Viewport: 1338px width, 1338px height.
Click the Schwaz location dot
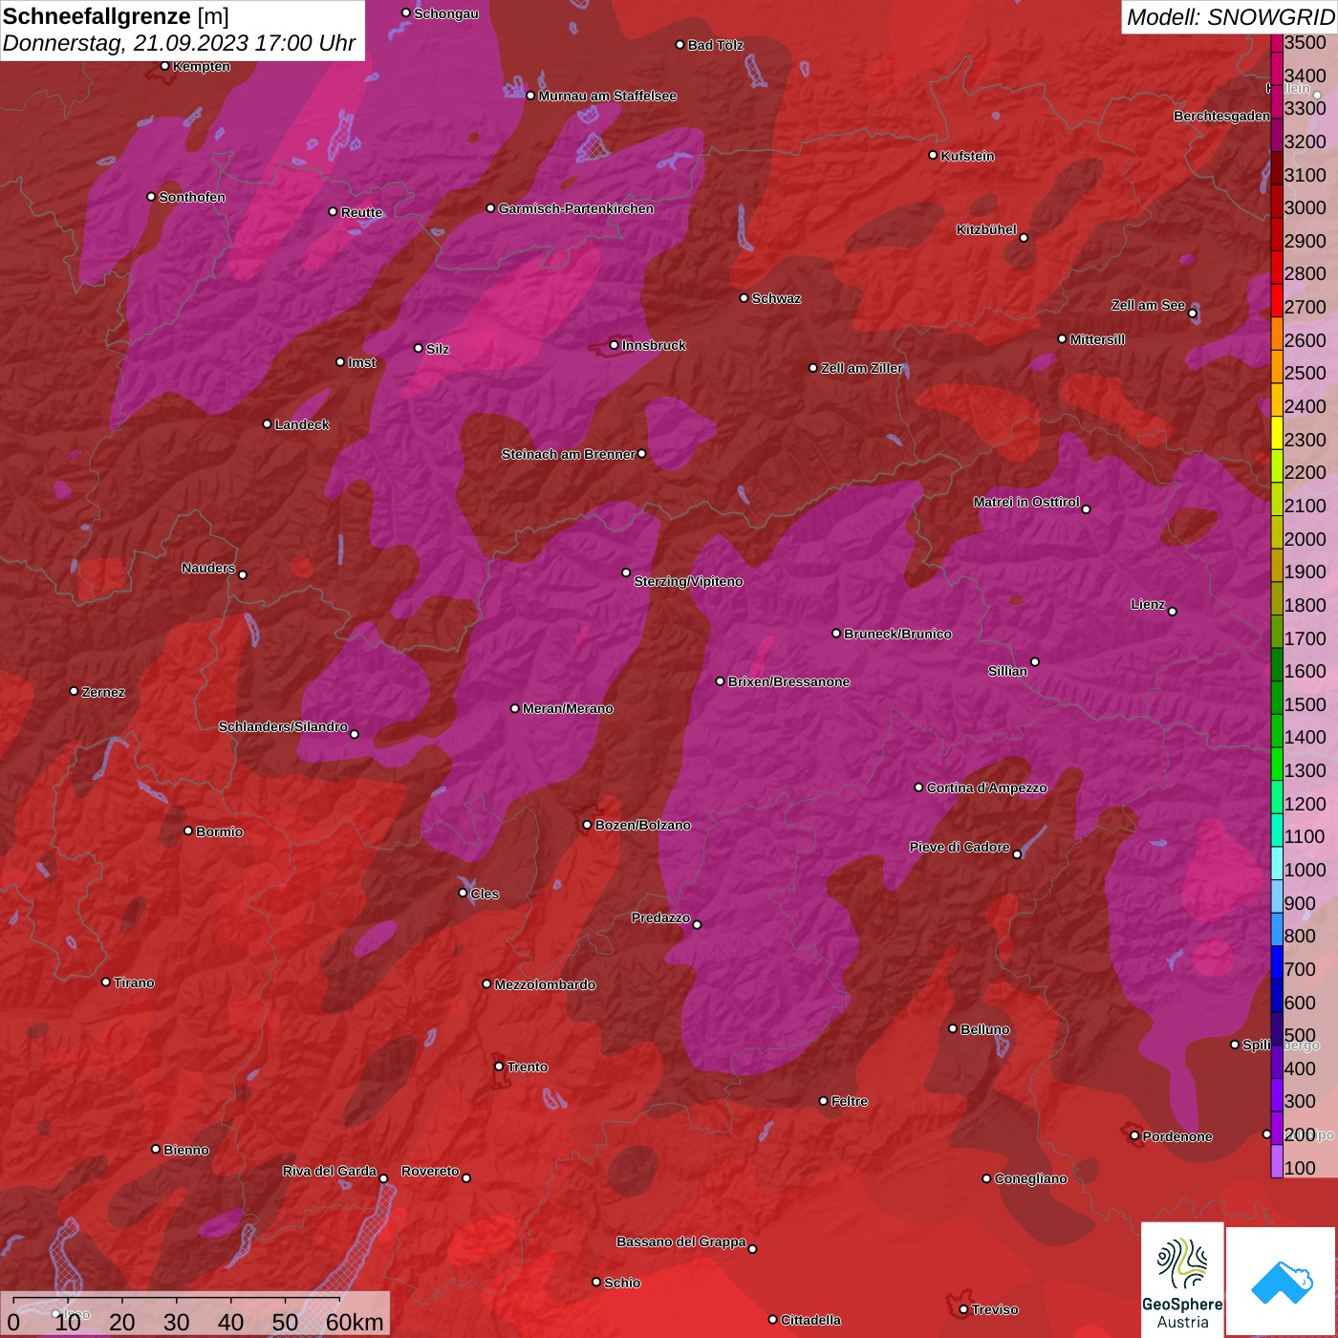pos(744,298)
